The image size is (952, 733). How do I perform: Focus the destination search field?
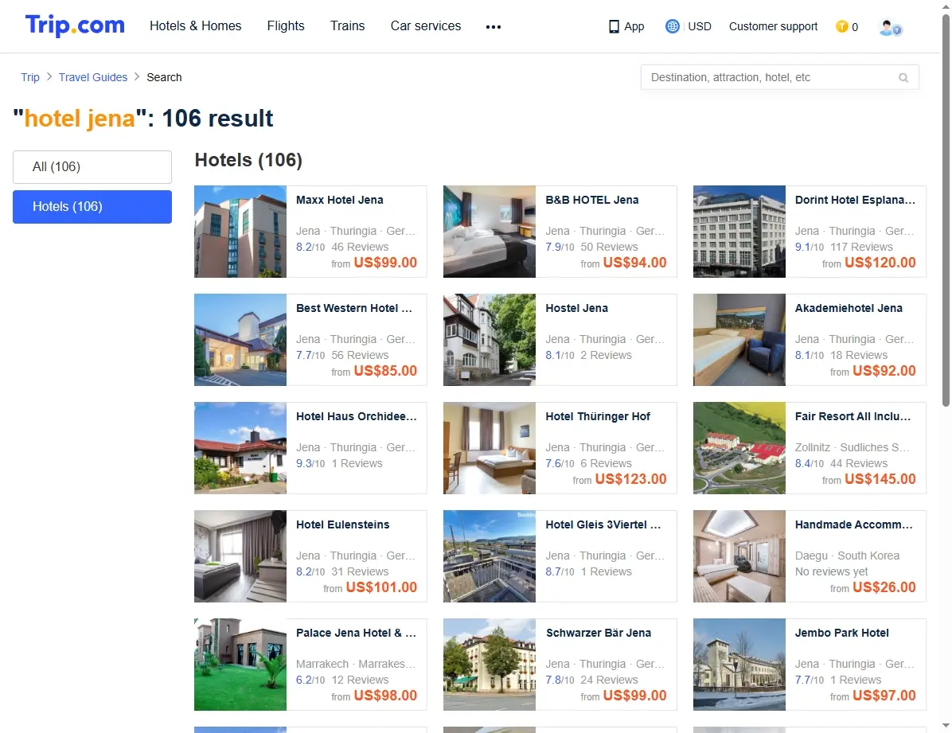779,78
